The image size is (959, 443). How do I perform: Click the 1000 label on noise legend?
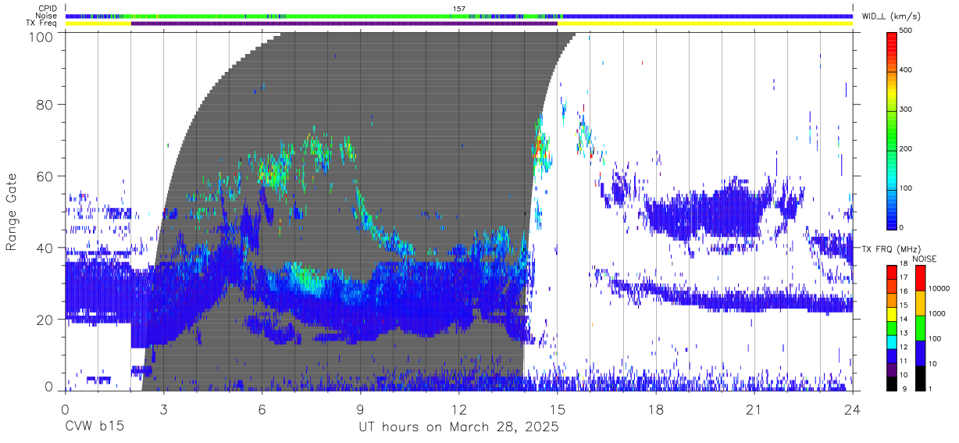click(936, 313)
